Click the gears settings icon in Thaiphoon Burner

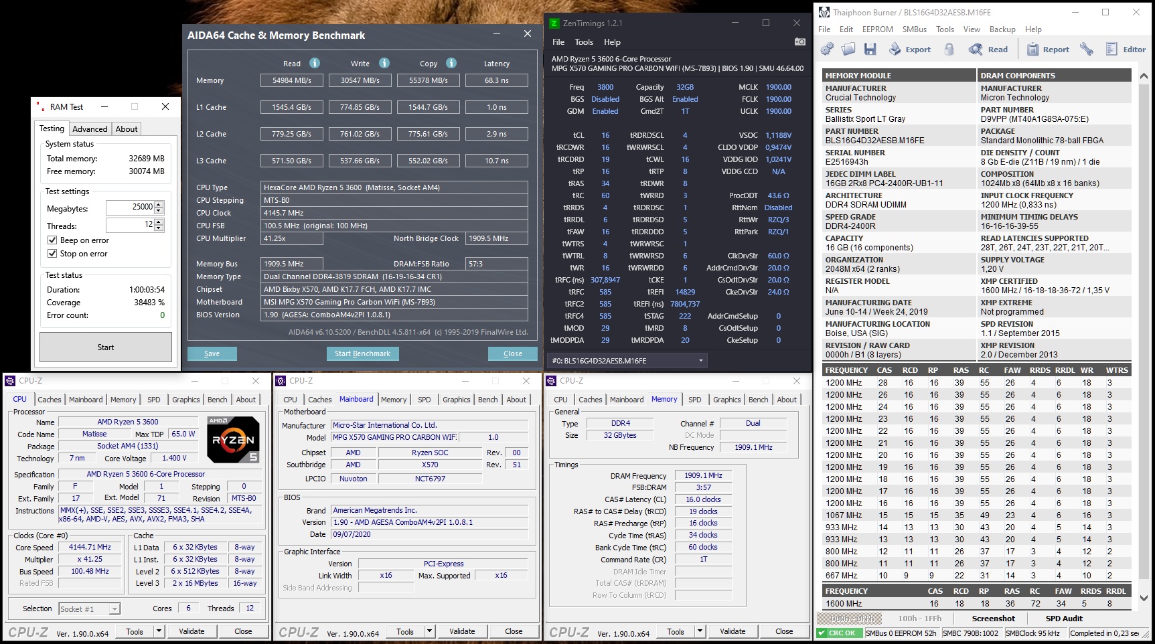(x=827, y=49)
